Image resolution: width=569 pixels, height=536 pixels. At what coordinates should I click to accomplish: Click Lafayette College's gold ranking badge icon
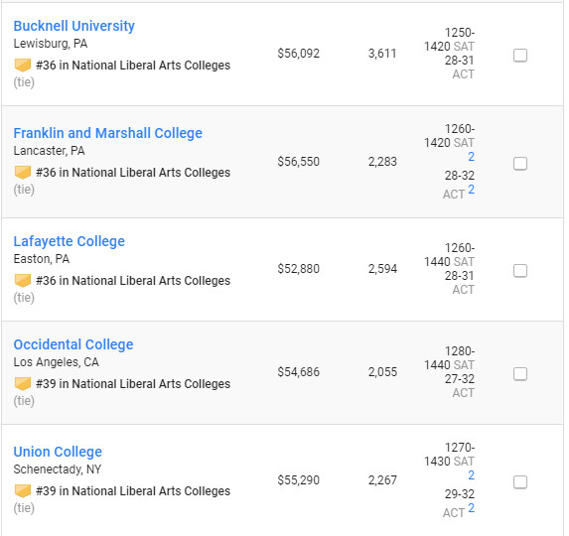23,281
